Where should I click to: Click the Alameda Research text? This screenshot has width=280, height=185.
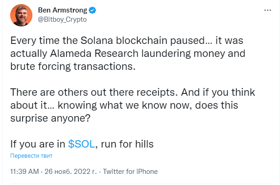coord(94,53)
